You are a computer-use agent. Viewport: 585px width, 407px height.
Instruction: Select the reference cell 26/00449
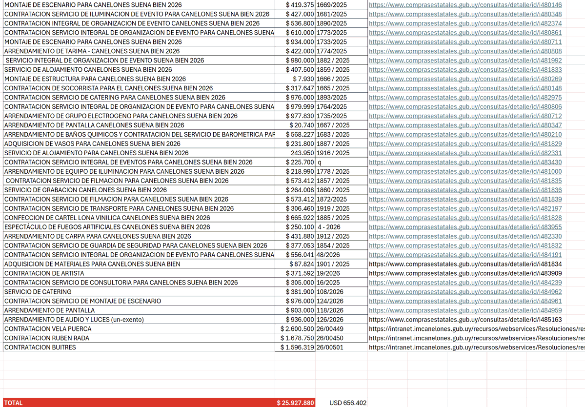342,329
